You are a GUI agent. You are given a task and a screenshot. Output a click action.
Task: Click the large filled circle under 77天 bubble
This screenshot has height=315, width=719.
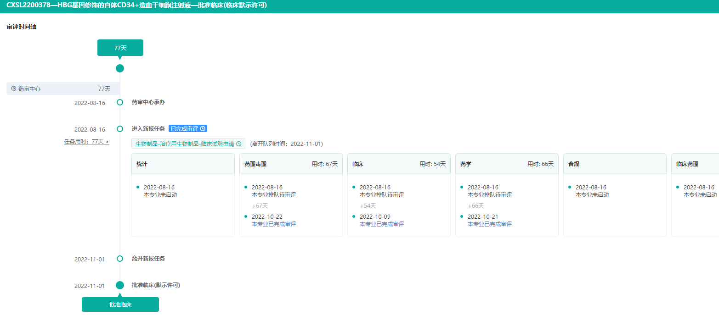click(x=120, y=68)
